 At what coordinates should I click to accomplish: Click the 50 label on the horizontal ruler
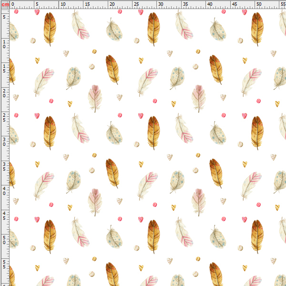point(259,4)
